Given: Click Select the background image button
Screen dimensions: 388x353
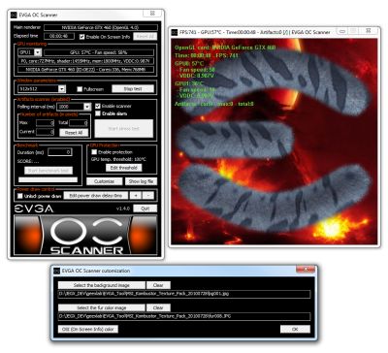Looking at the screenshot, I should (102, 285).
